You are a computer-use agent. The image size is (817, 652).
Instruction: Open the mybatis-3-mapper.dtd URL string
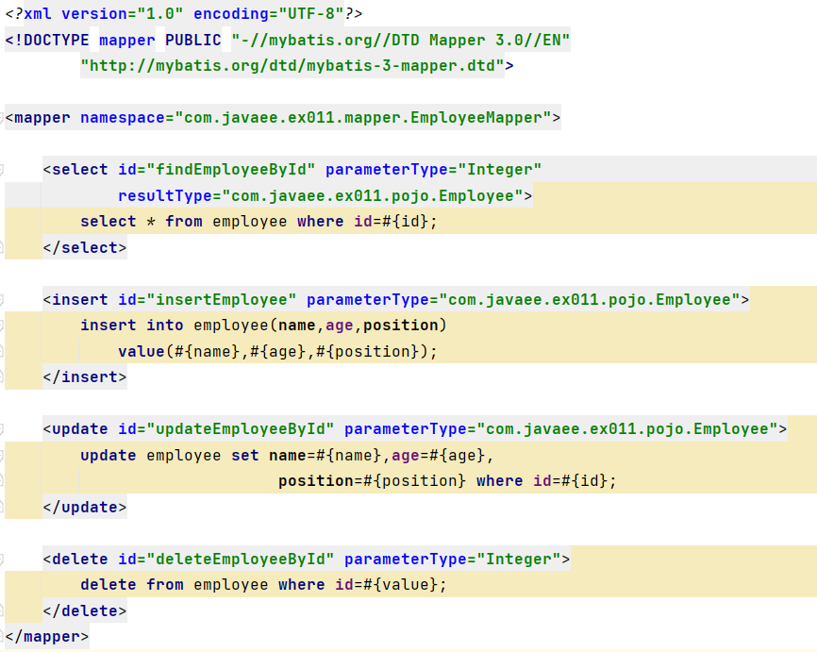[x=292, y=66]
